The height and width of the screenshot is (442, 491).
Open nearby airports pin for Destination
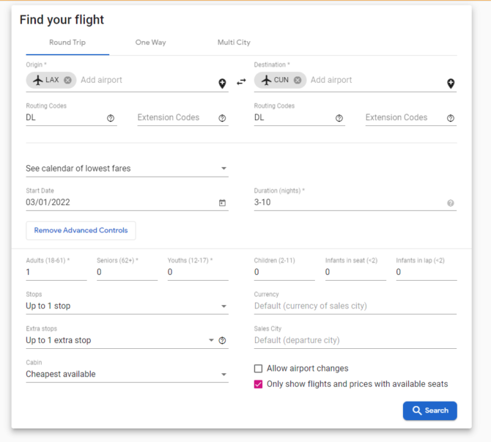click(x=451, y=84)
